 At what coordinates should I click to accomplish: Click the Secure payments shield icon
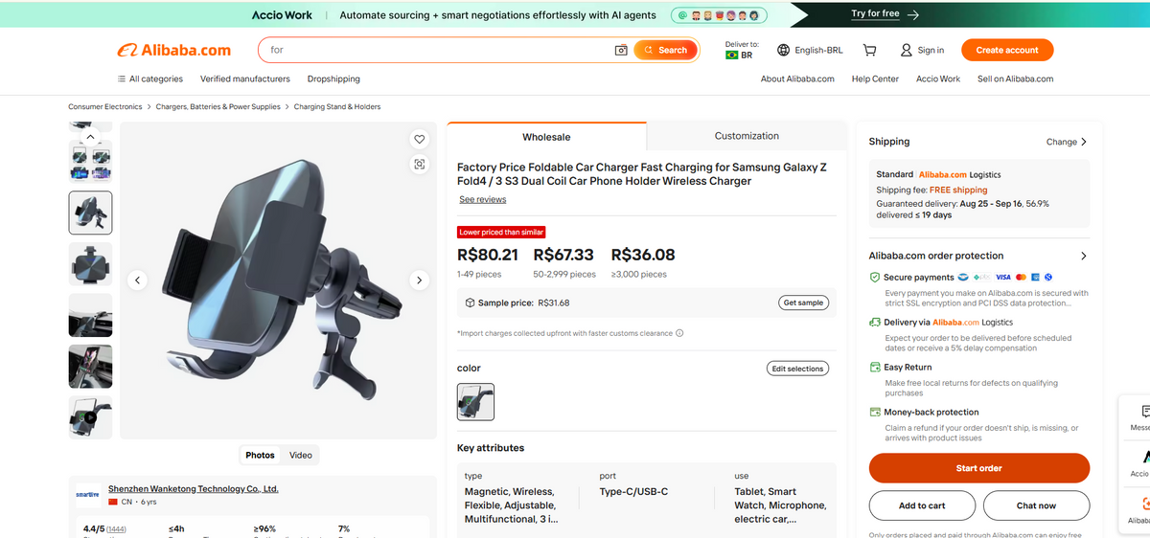point(875,277)
